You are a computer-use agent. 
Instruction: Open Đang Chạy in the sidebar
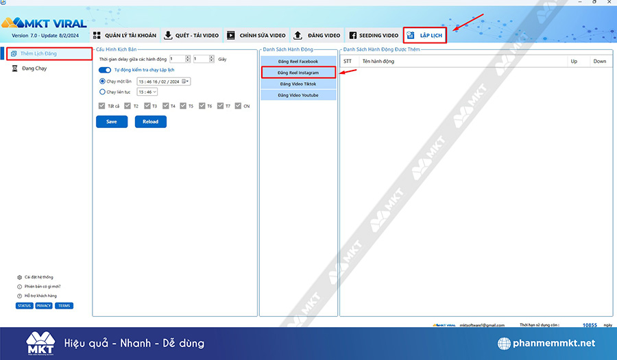[x=34, y=68]
